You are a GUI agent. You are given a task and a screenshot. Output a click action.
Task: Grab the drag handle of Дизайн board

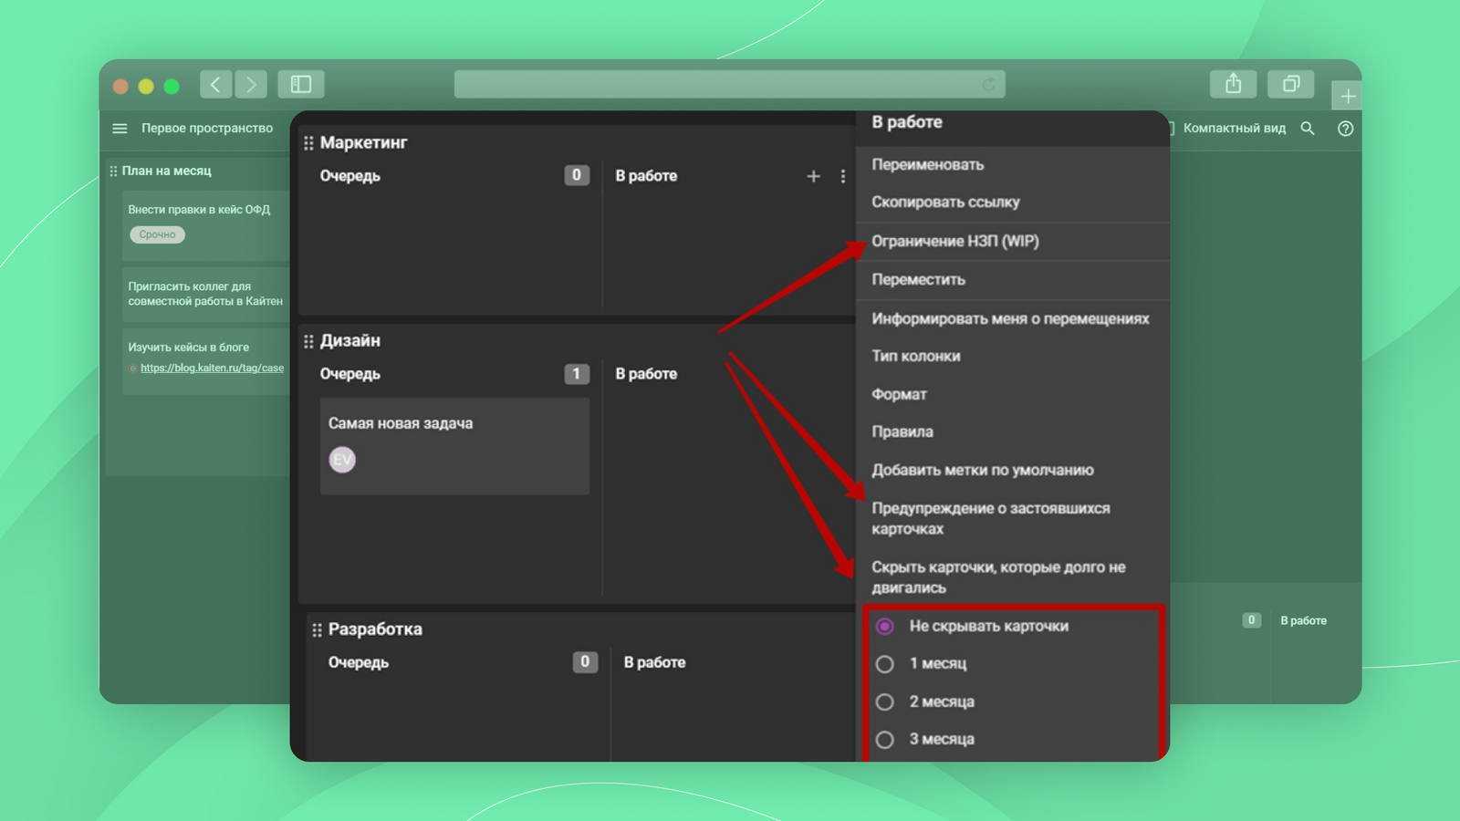(308, 341)
